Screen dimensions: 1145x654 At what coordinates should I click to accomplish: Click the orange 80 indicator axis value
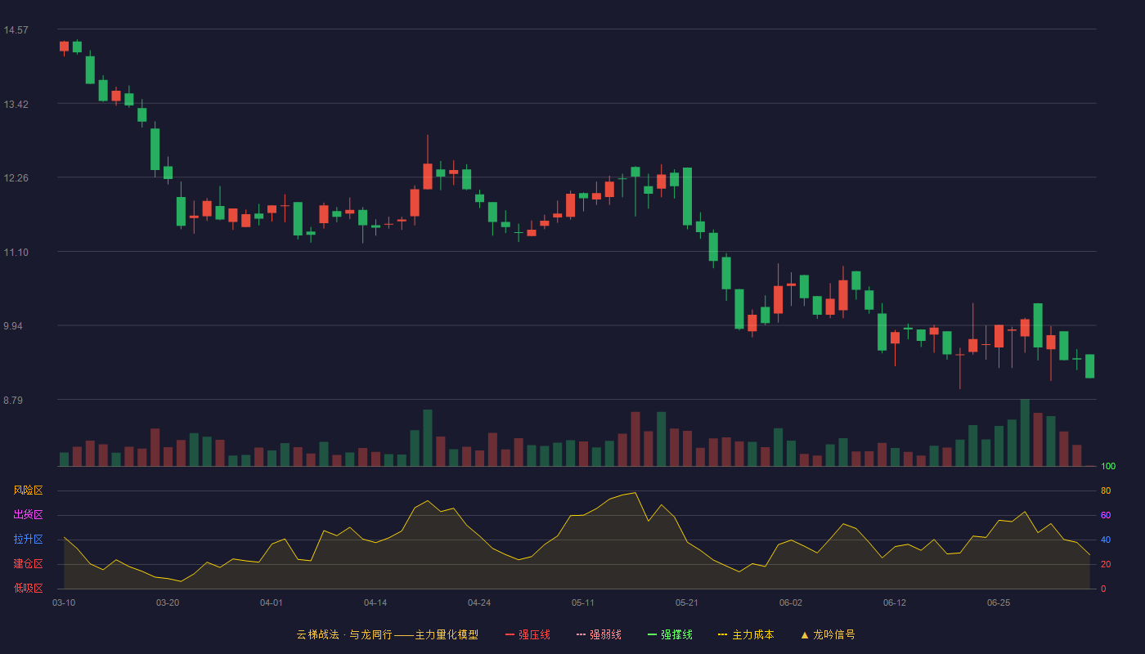[x=1106, y=491]
